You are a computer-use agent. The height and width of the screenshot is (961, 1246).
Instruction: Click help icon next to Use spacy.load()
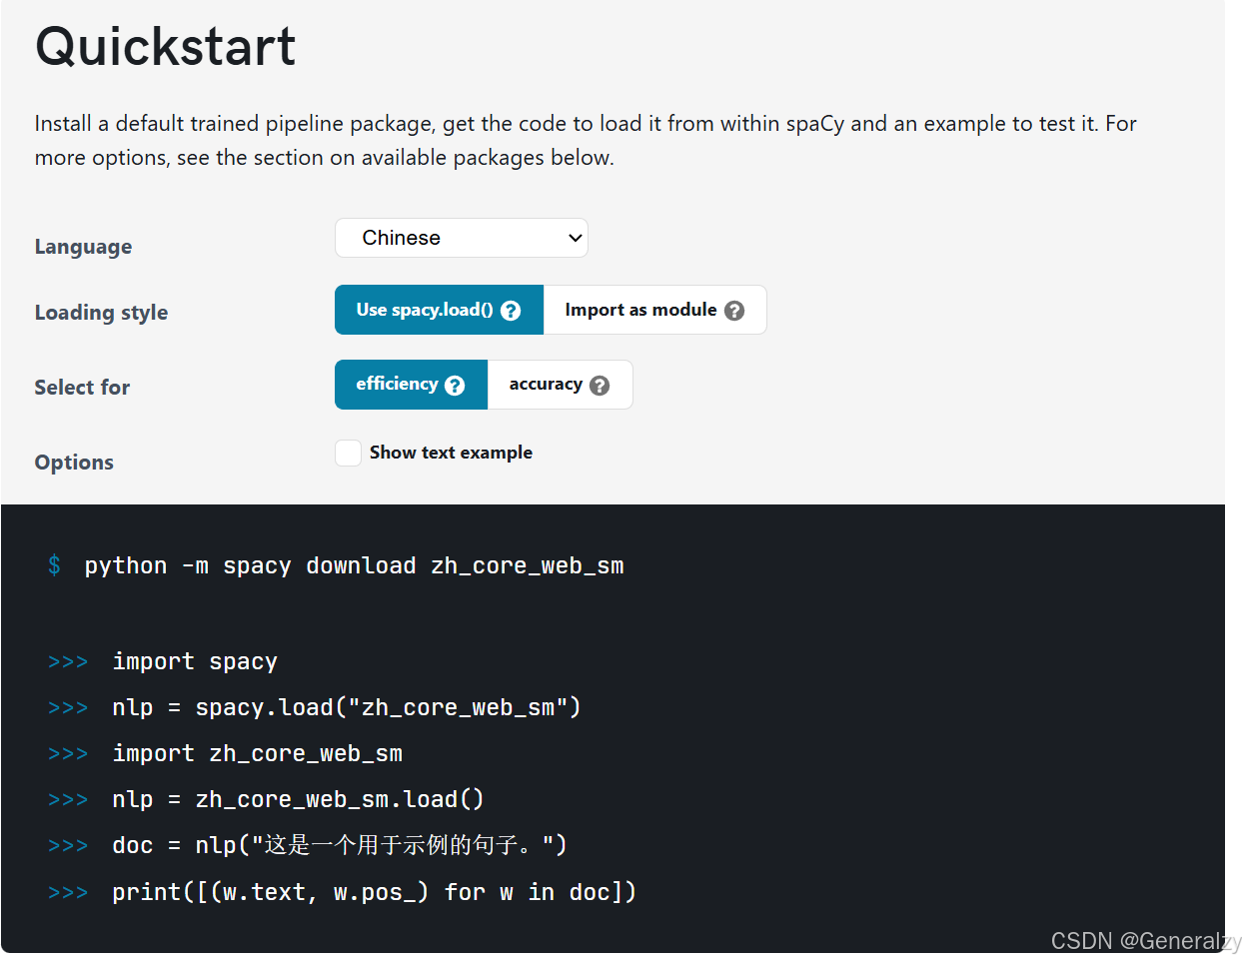pos(511,311)
